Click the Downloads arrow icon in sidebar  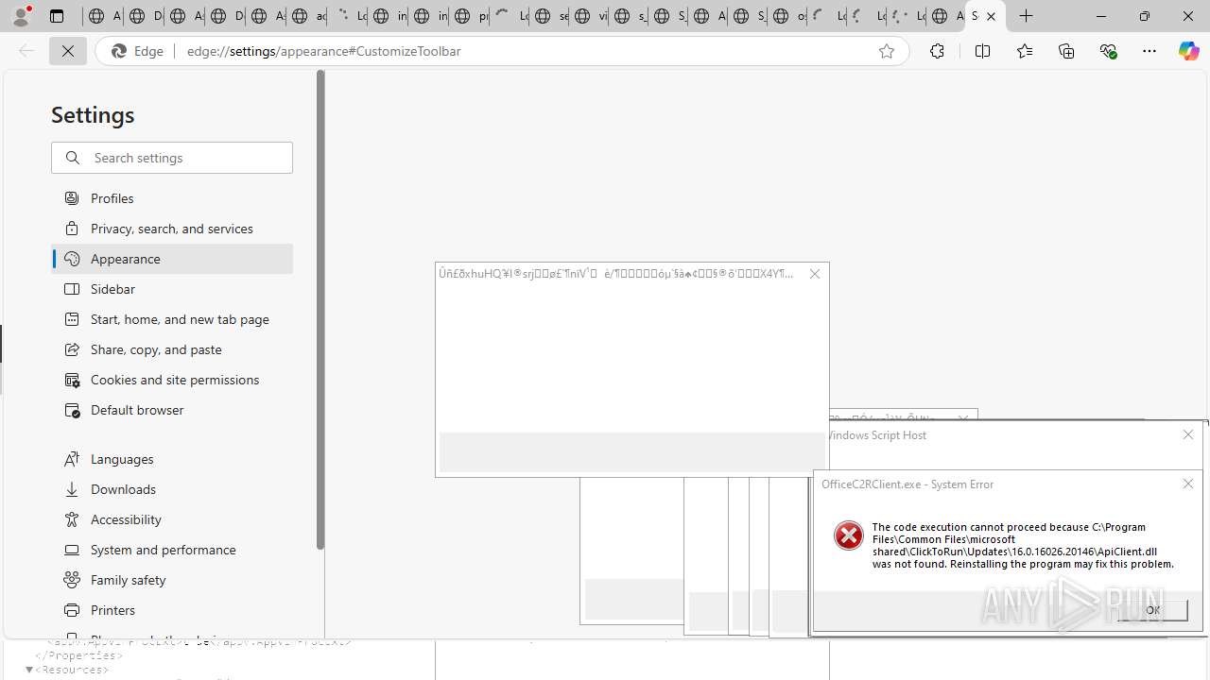coord(72,488)
